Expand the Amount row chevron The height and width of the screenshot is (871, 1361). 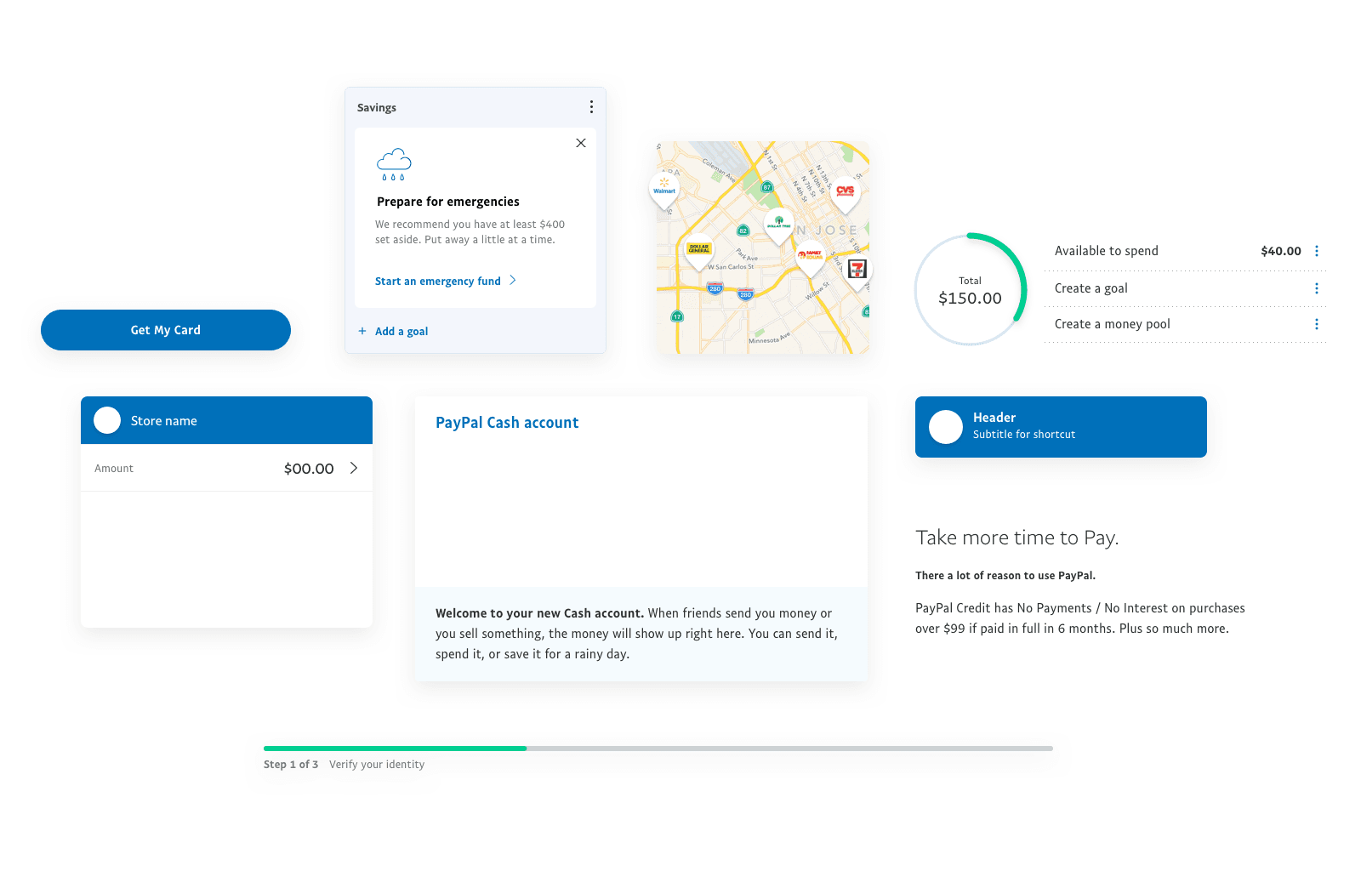(x=355, y=468)
